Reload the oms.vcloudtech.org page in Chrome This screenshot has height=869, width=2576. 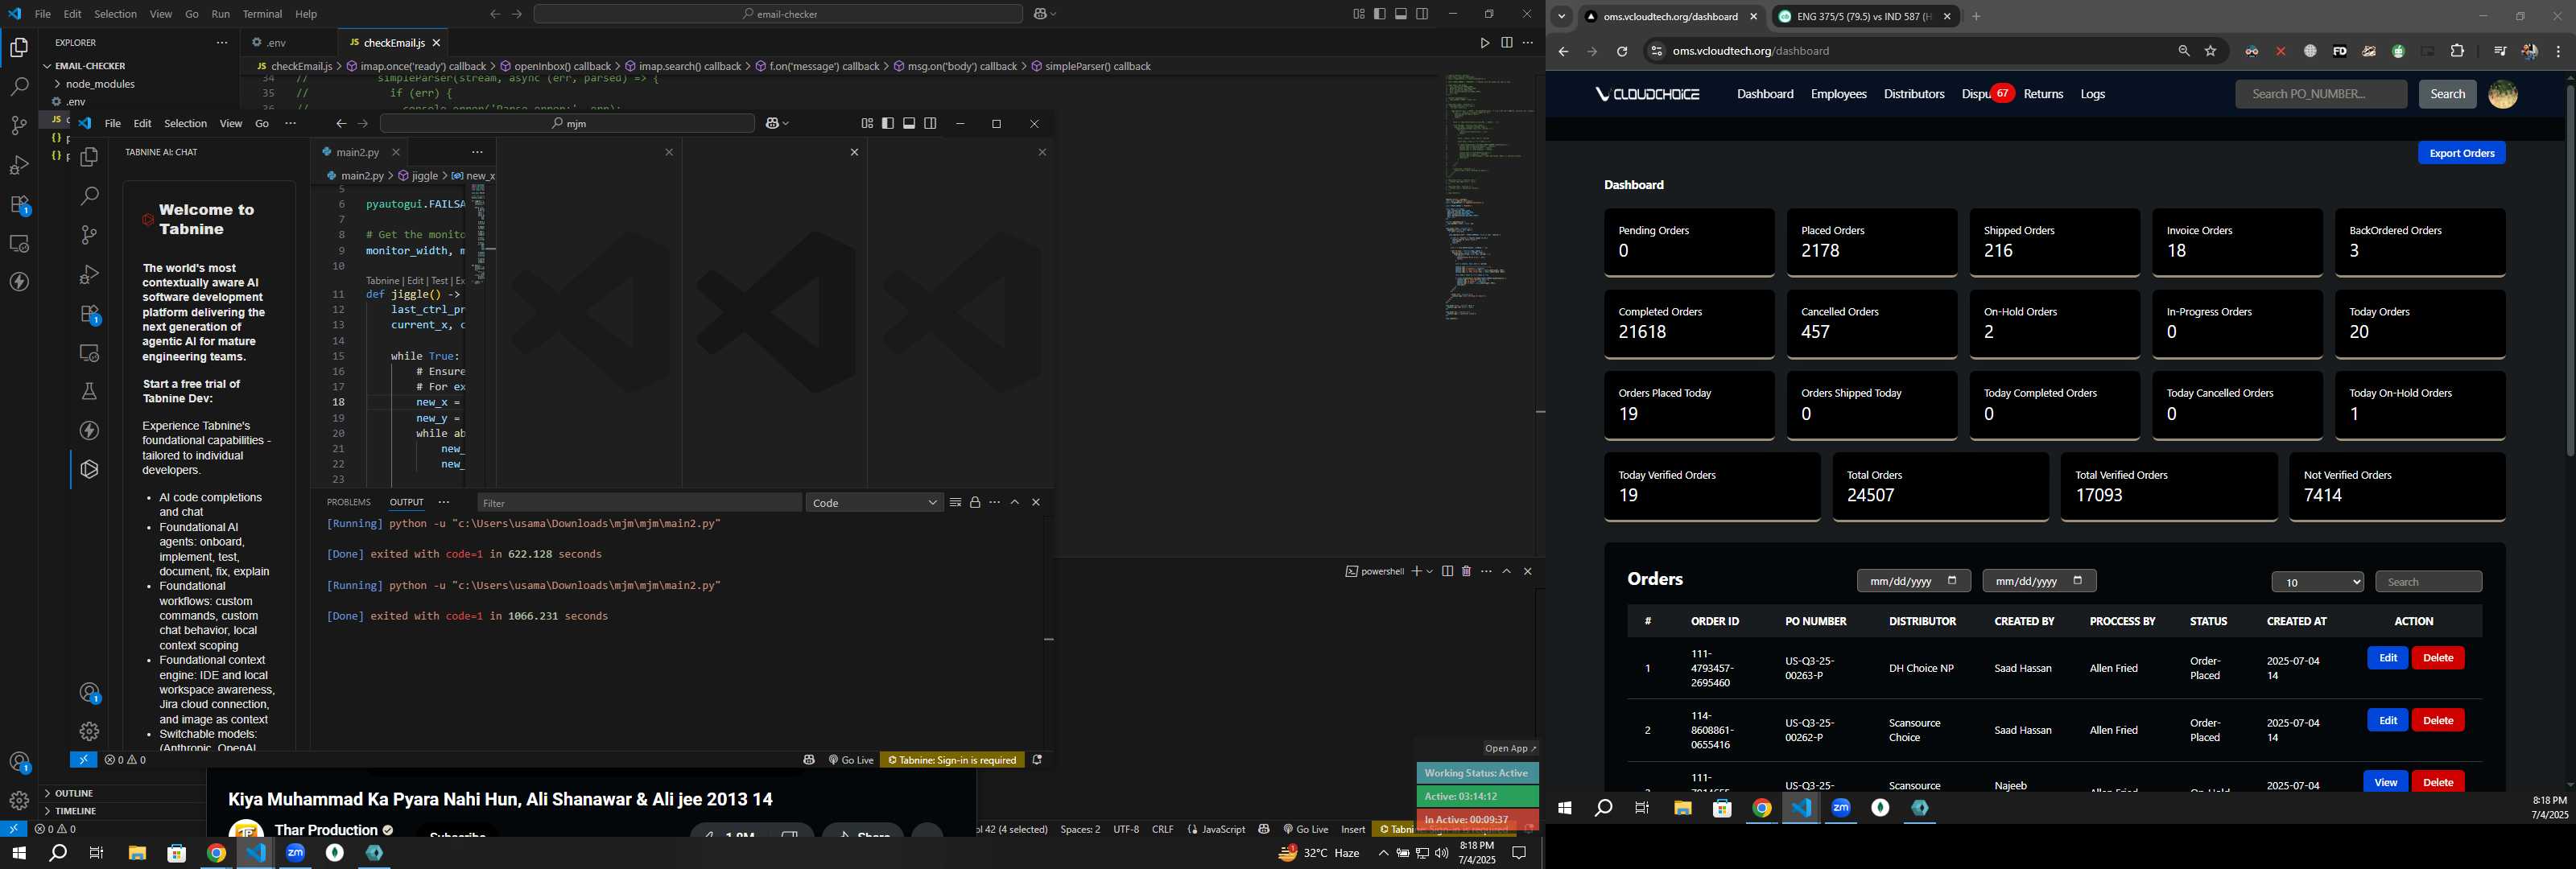click(x=1622, y=51)
